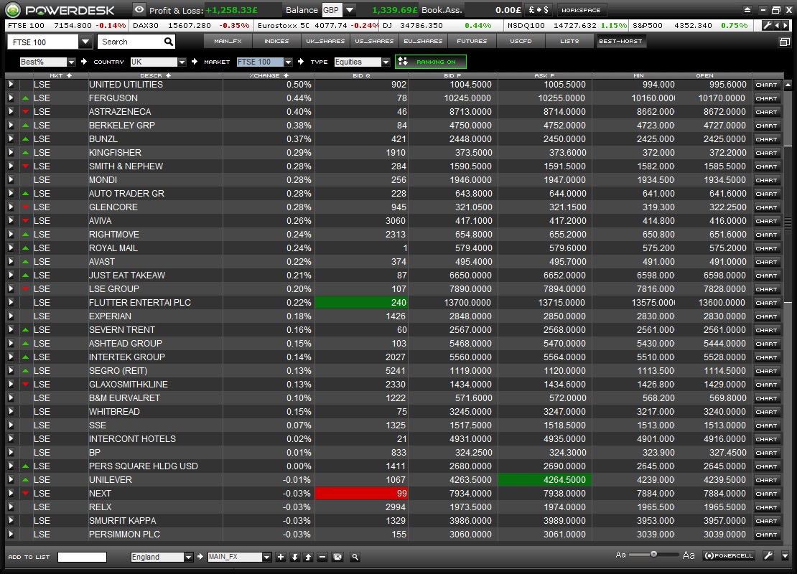Click the PowerDesk logo icon
This screenshot has height=574, width=797.
tap(12, 9)
